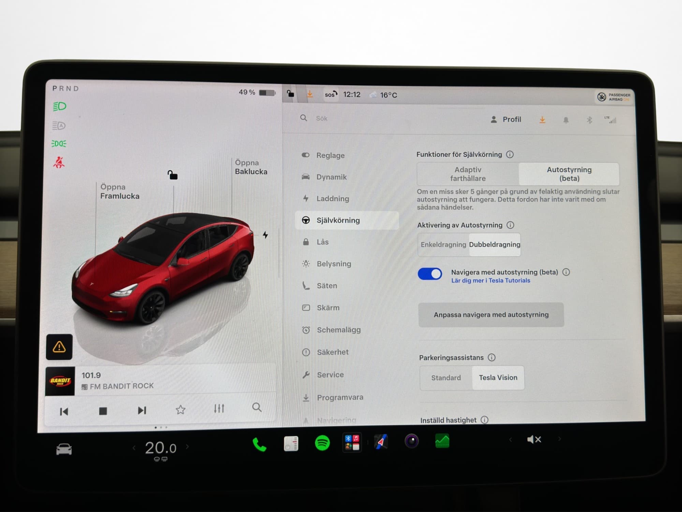The image size is (682, 512).
Task: Open the Profil selector
Action: (x=506, y=119)
